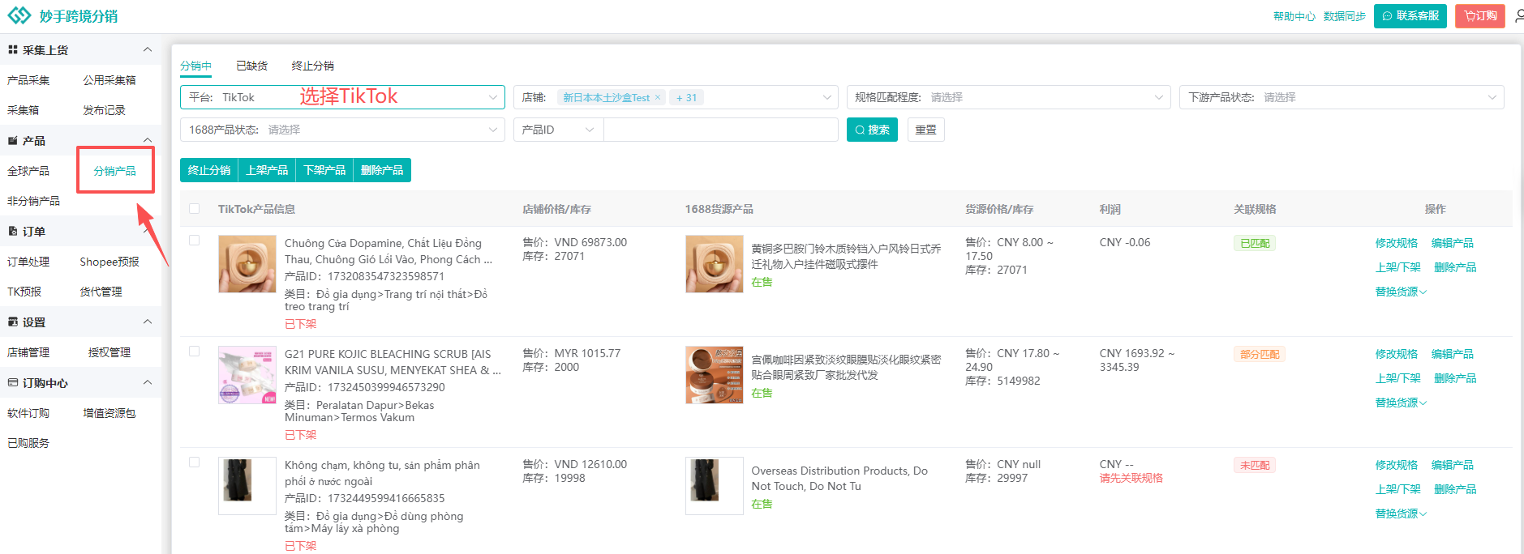Click the 终止分销 bulk action button
This screenshot has width=1524, height=554.
[209, 170]
